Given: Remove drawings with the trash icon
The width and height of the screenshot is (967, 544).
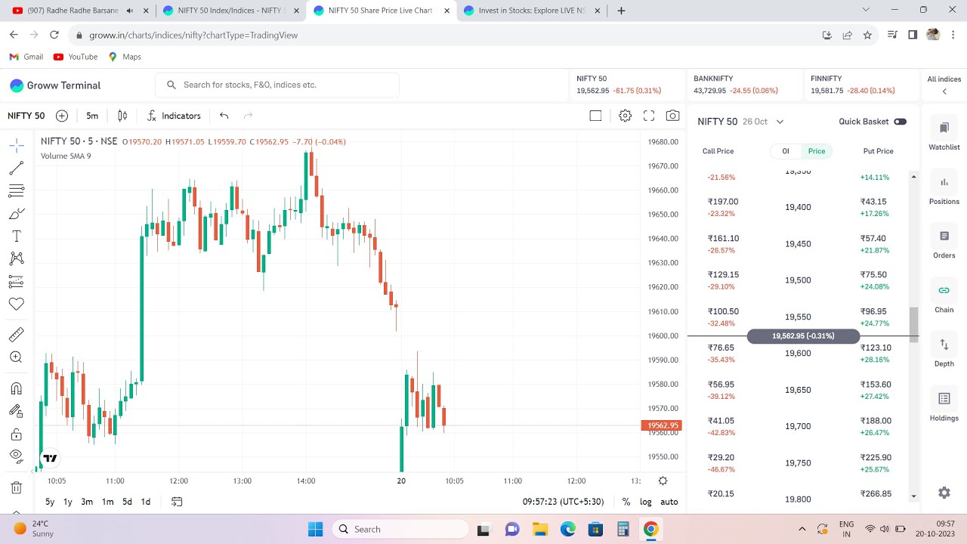Looking at the screenshot, I should click(x=17, y=488).
